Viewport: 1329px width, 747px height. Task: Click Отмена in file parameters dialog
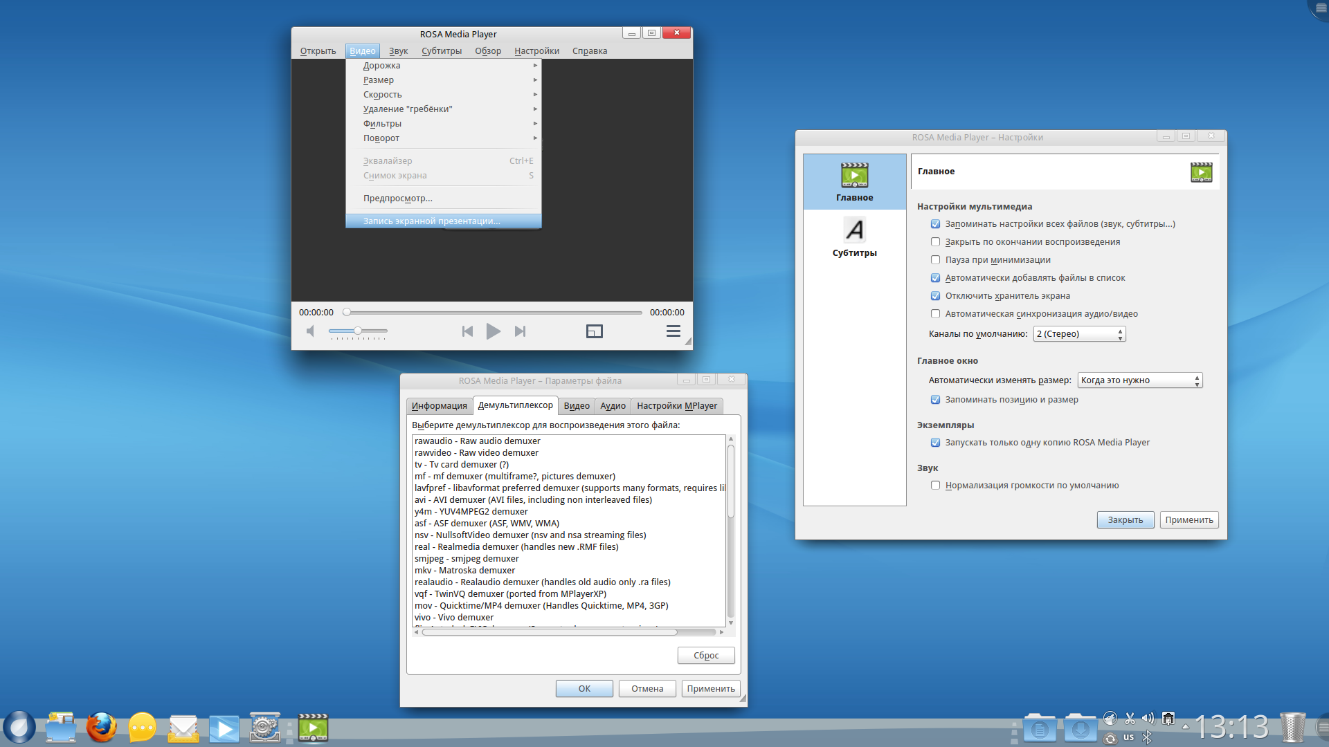(x=647, y=689)
